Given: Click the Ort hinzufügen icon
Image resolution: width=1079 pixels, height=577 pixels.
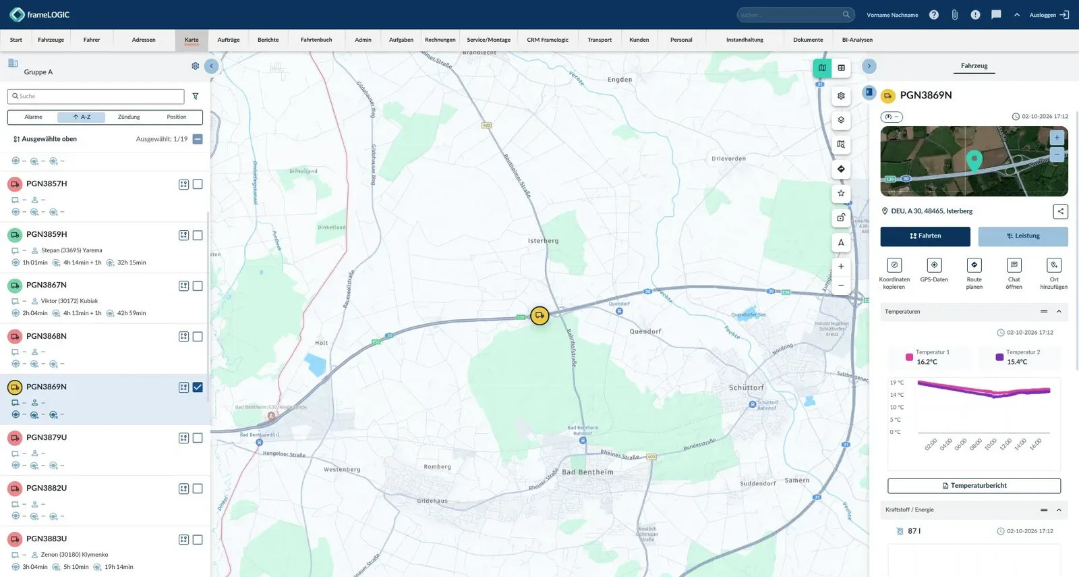Looking at the screenshot, I should (x=1054, y=265).
